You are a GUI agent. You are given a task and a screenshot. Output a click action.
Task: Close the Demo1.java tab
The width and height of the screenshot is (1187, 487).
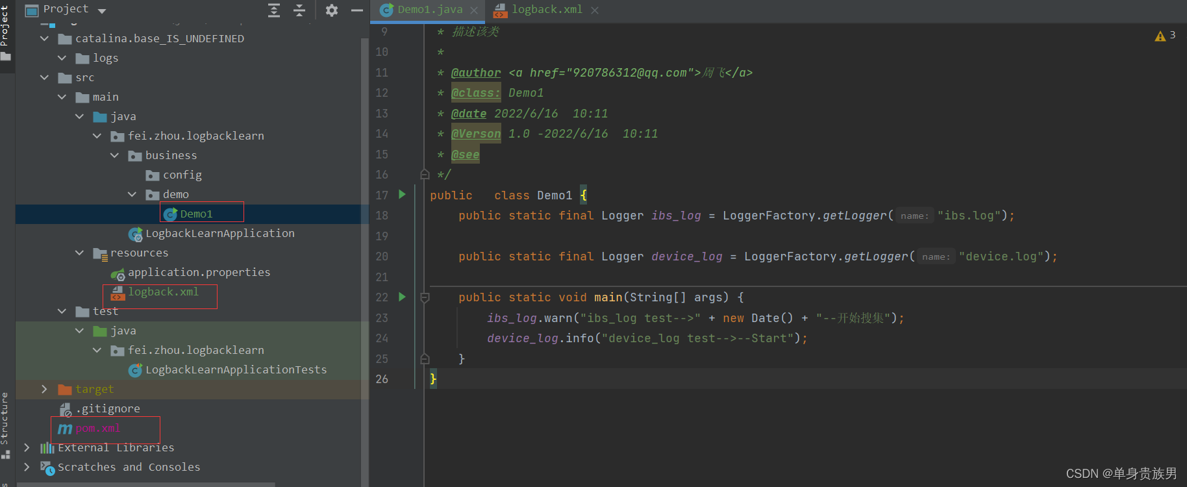point(474,10)
